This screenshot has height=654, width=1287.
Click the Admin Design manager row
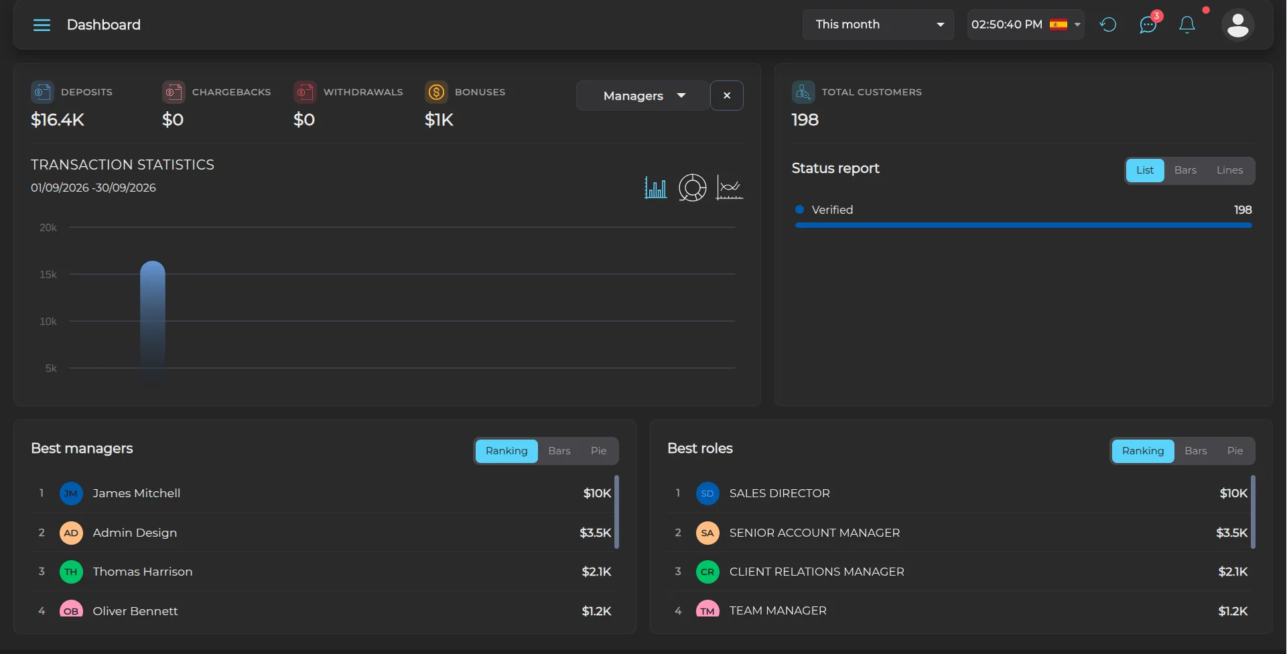(x=322, y=533)
